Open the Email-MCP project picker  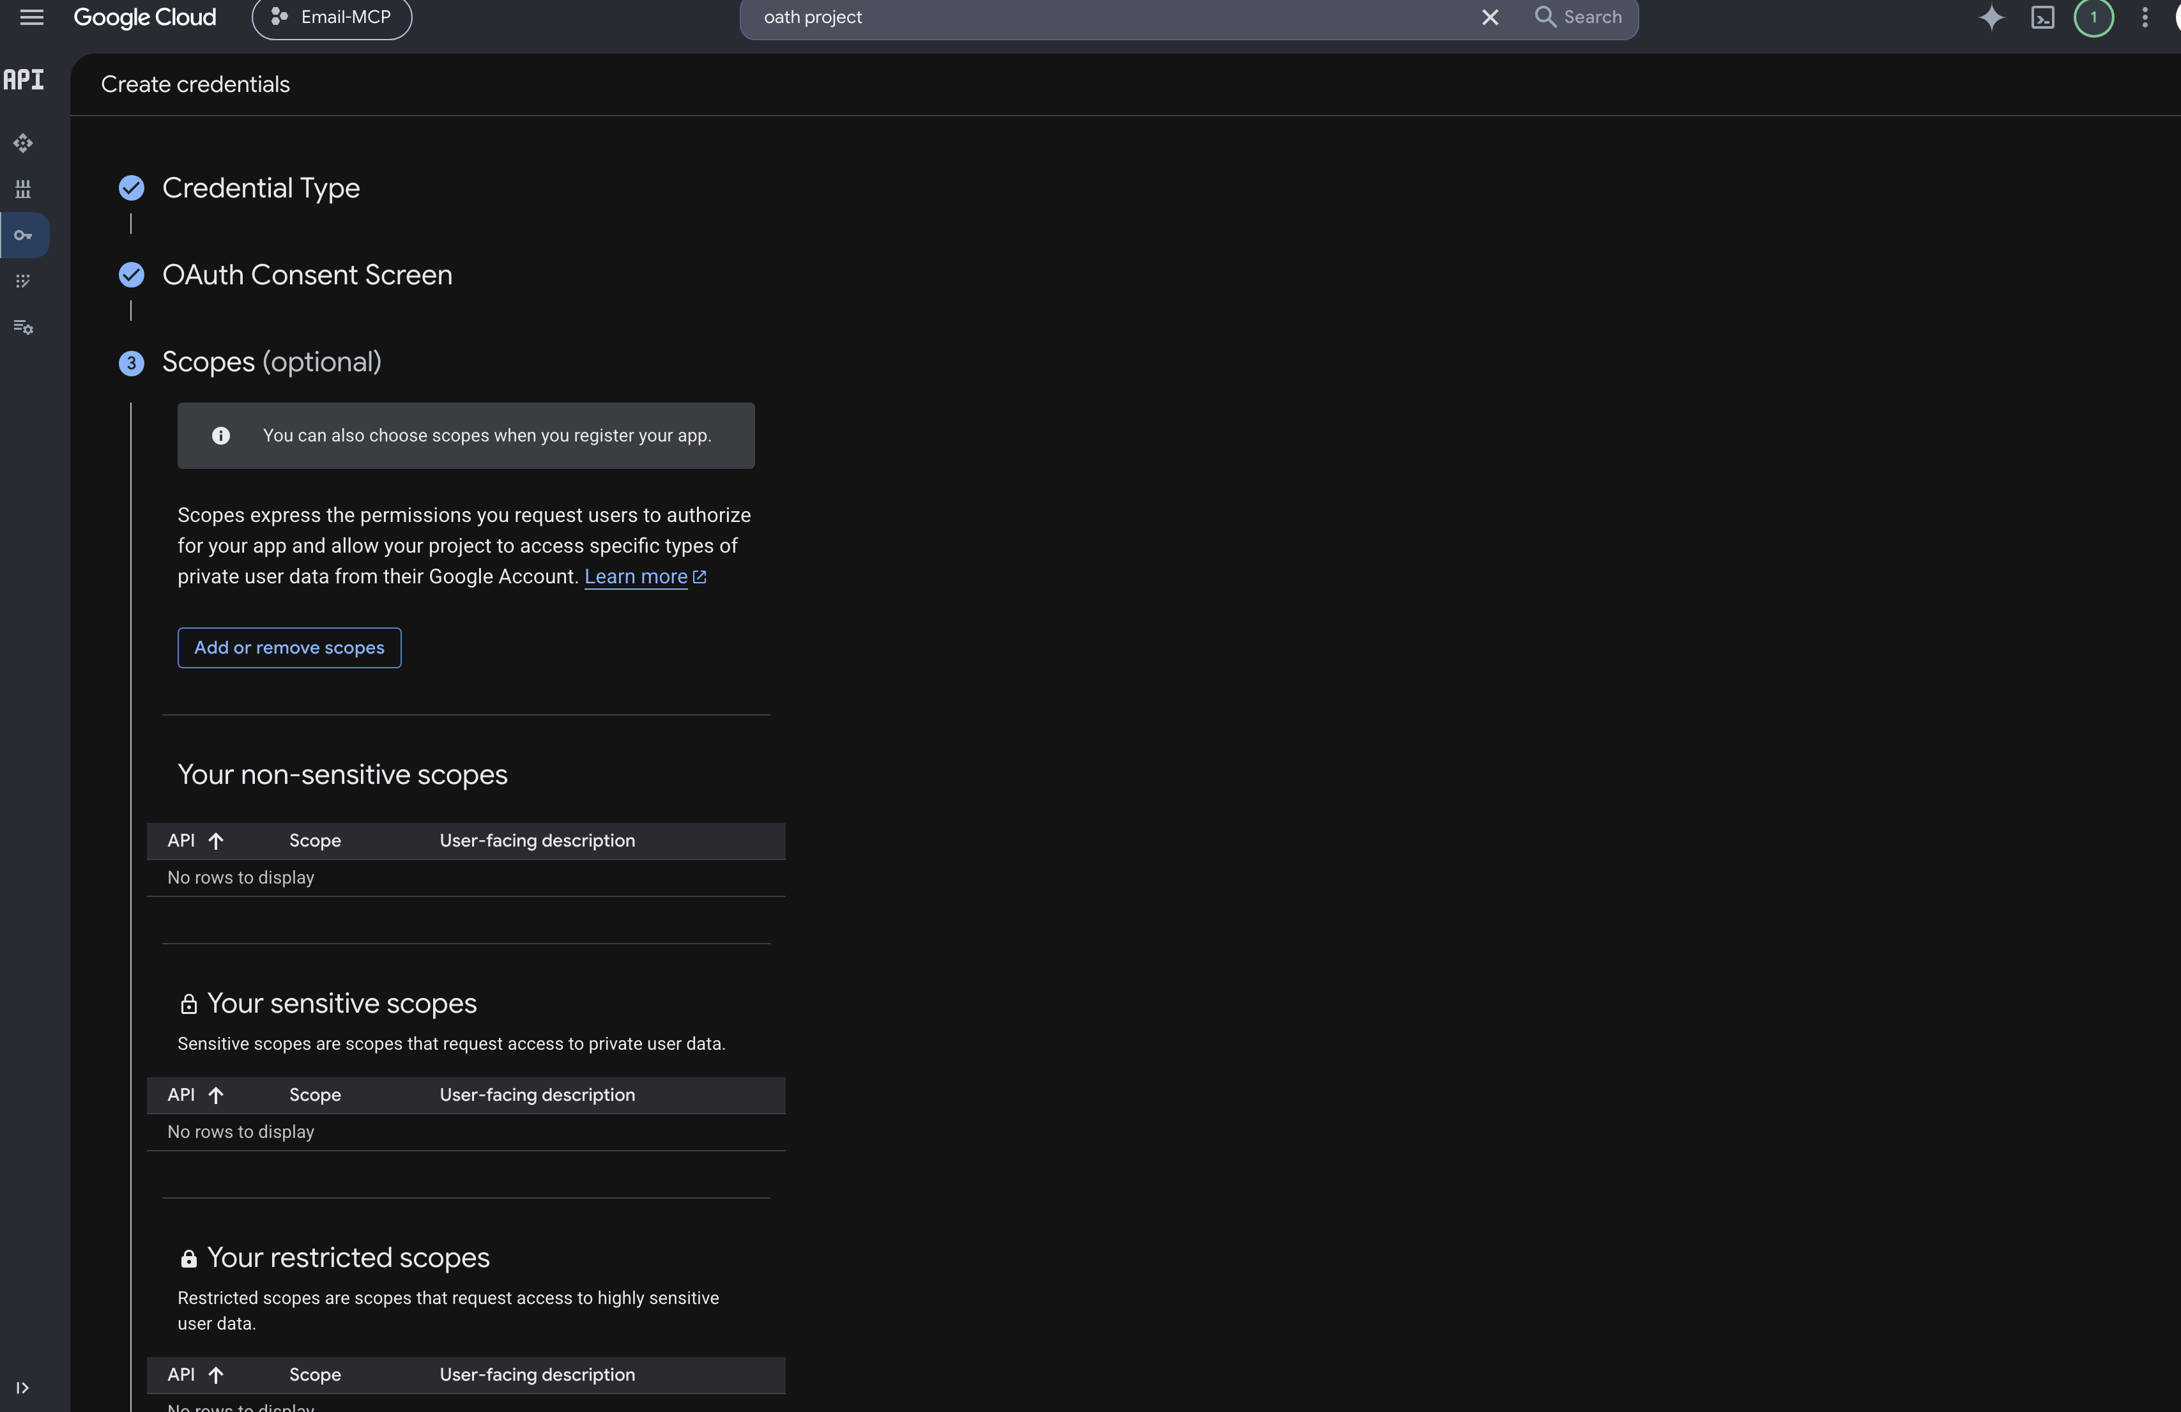coord(332,17)
